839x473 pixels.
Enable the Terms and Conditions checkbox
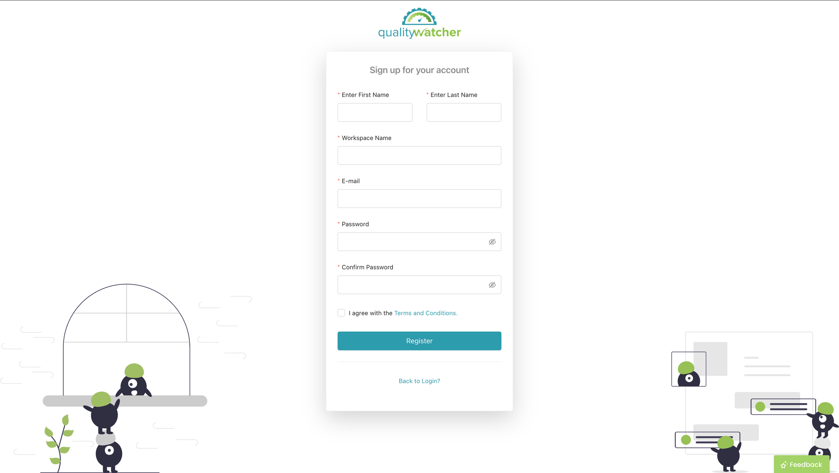tap(341, 313)
